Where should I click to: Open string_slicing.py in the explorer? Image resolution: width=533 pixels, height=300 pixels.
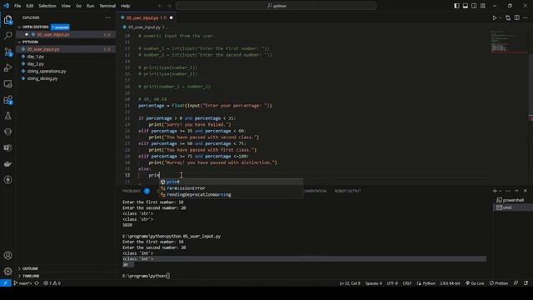pyautogui.click(x=42, y=78)
